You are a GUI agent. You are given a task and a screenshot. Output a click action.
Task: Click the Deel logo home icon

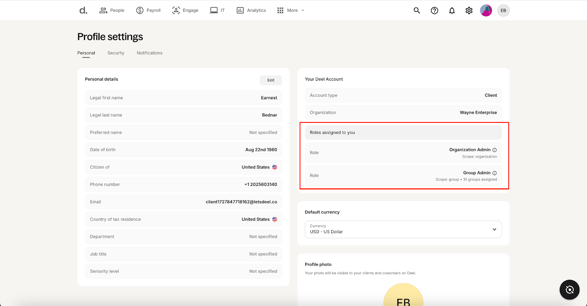pos(83,10)
